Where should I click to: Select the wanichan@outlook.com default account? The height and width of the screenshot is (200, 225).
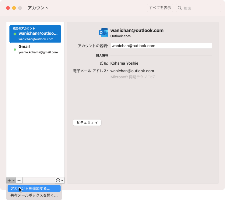coord(35,34)
